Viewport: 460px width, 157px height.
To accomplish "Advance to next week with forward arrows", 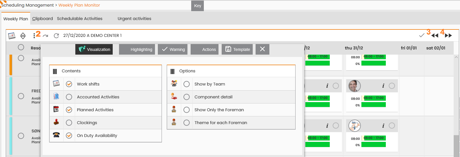I will click(x=448, y=35).
